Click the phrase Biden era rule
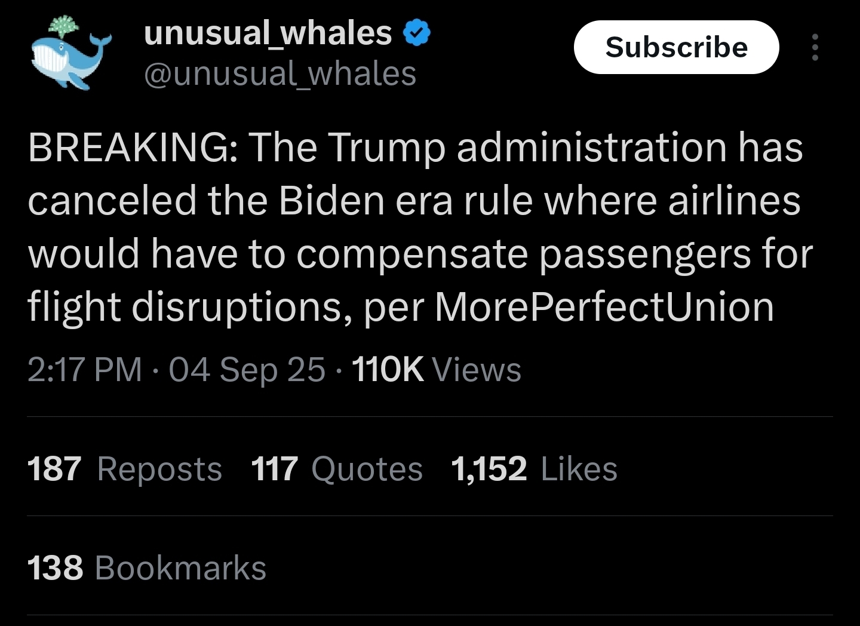860x626 pixels. click(405, 201)
